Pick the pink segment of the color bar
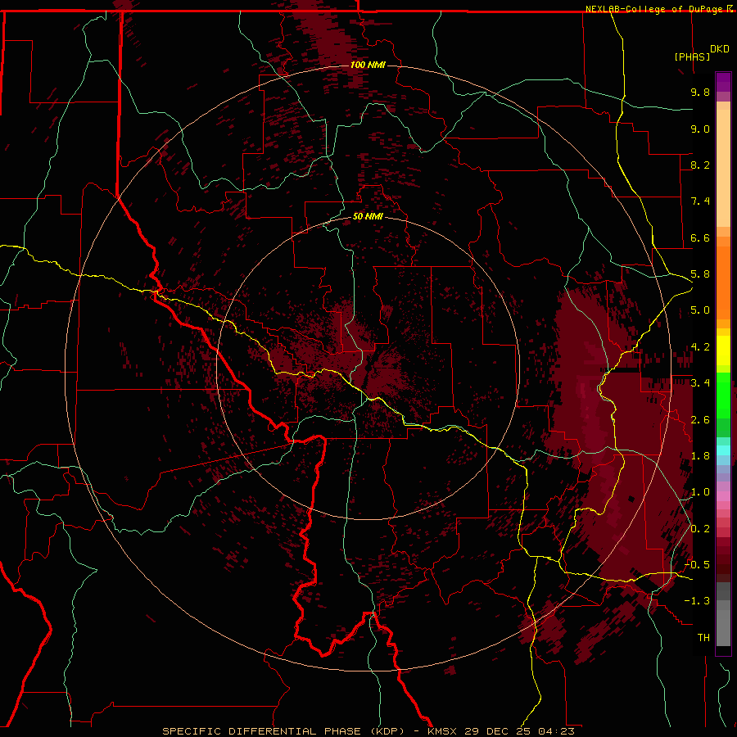Image resolution: width=737 pixels, height=737 pixels. 723,496
